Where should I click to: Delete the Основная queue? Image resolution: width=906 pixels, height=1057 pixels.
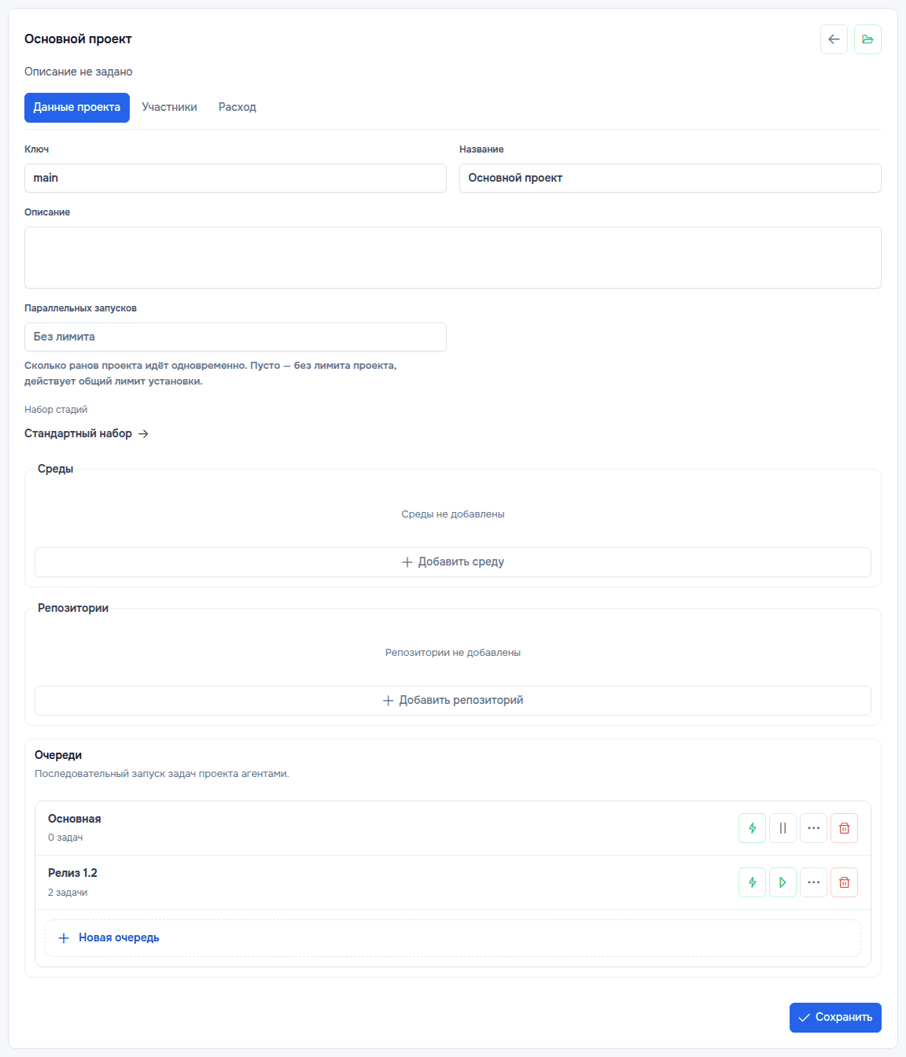click(844, 828)
